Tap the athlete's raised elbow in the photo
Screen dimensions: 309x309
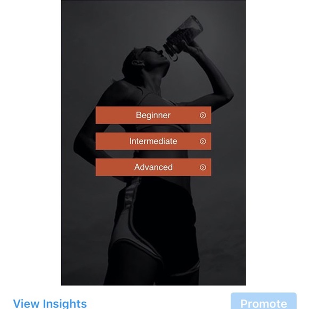226,95
